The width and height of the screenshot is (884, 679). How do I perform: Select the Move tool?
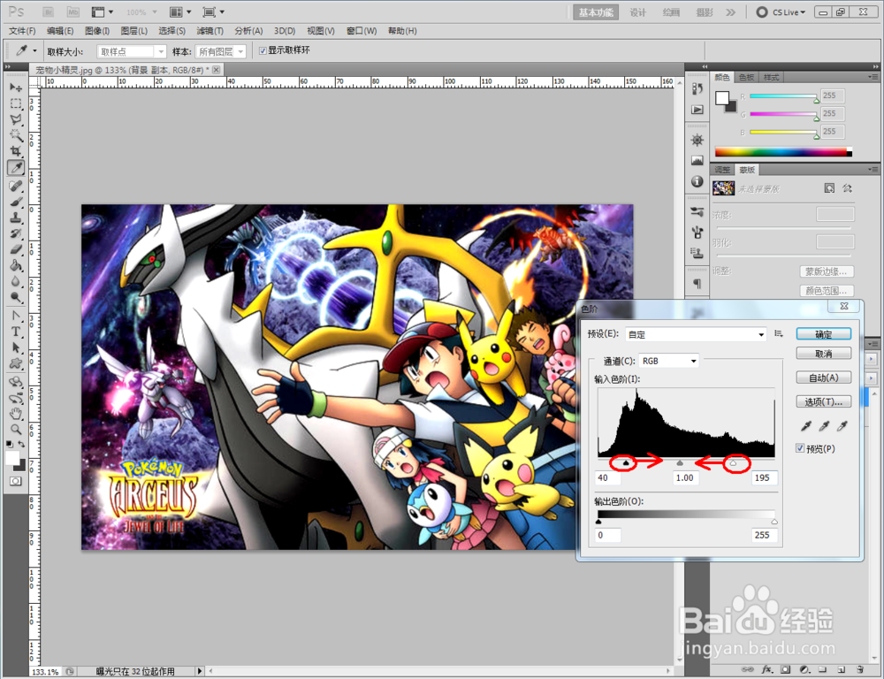click(x=16, y=88)
